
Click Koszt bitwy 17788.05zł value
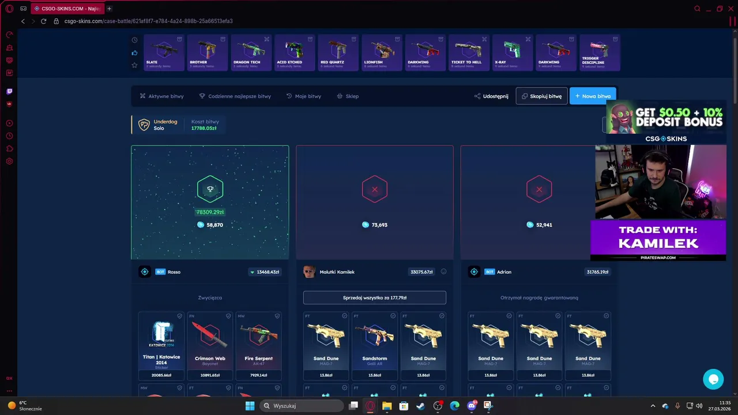pyautogui.click(x=204, y=128)
